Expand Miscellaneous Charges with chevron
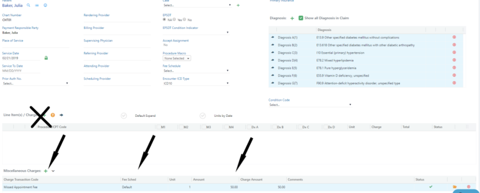Image resolution: width=480 pixels, height=193 pixels. pyautogui.click(x=53, y=171)
